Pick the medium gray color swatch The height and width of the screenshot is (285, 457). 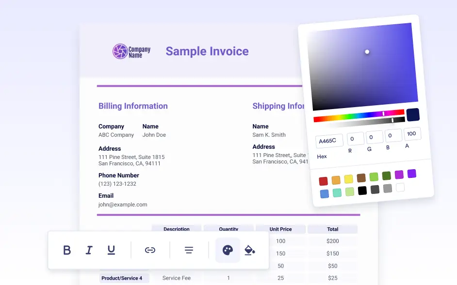[388, 188]
